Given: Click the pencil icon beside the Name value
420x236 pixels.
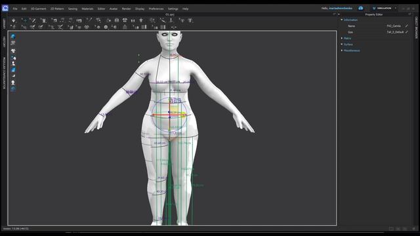Looking at the screenshot, I should (407, 26).
